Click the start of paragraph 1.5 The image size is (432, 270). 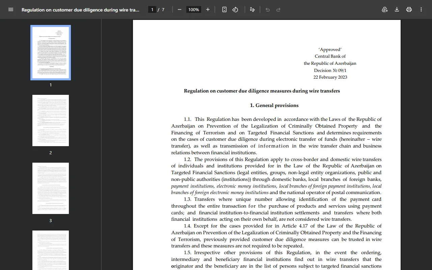coord(188,252)
